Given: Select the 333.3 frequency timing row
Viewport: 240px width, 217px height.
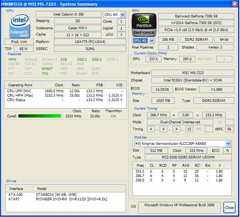Looking at the screenshot, I should (x=182, y=171).
